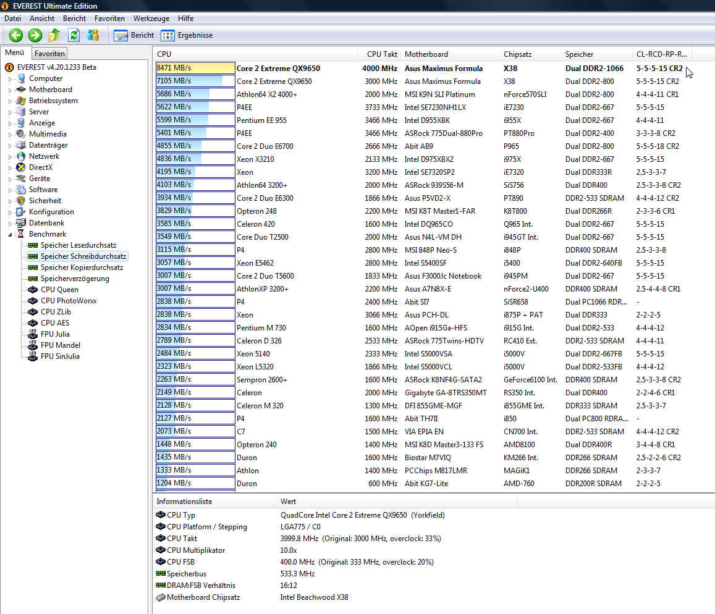The width and height of the screenshot is (715, 614).
Task: Sort results by CPU column header
Action: tap(255, 54)
